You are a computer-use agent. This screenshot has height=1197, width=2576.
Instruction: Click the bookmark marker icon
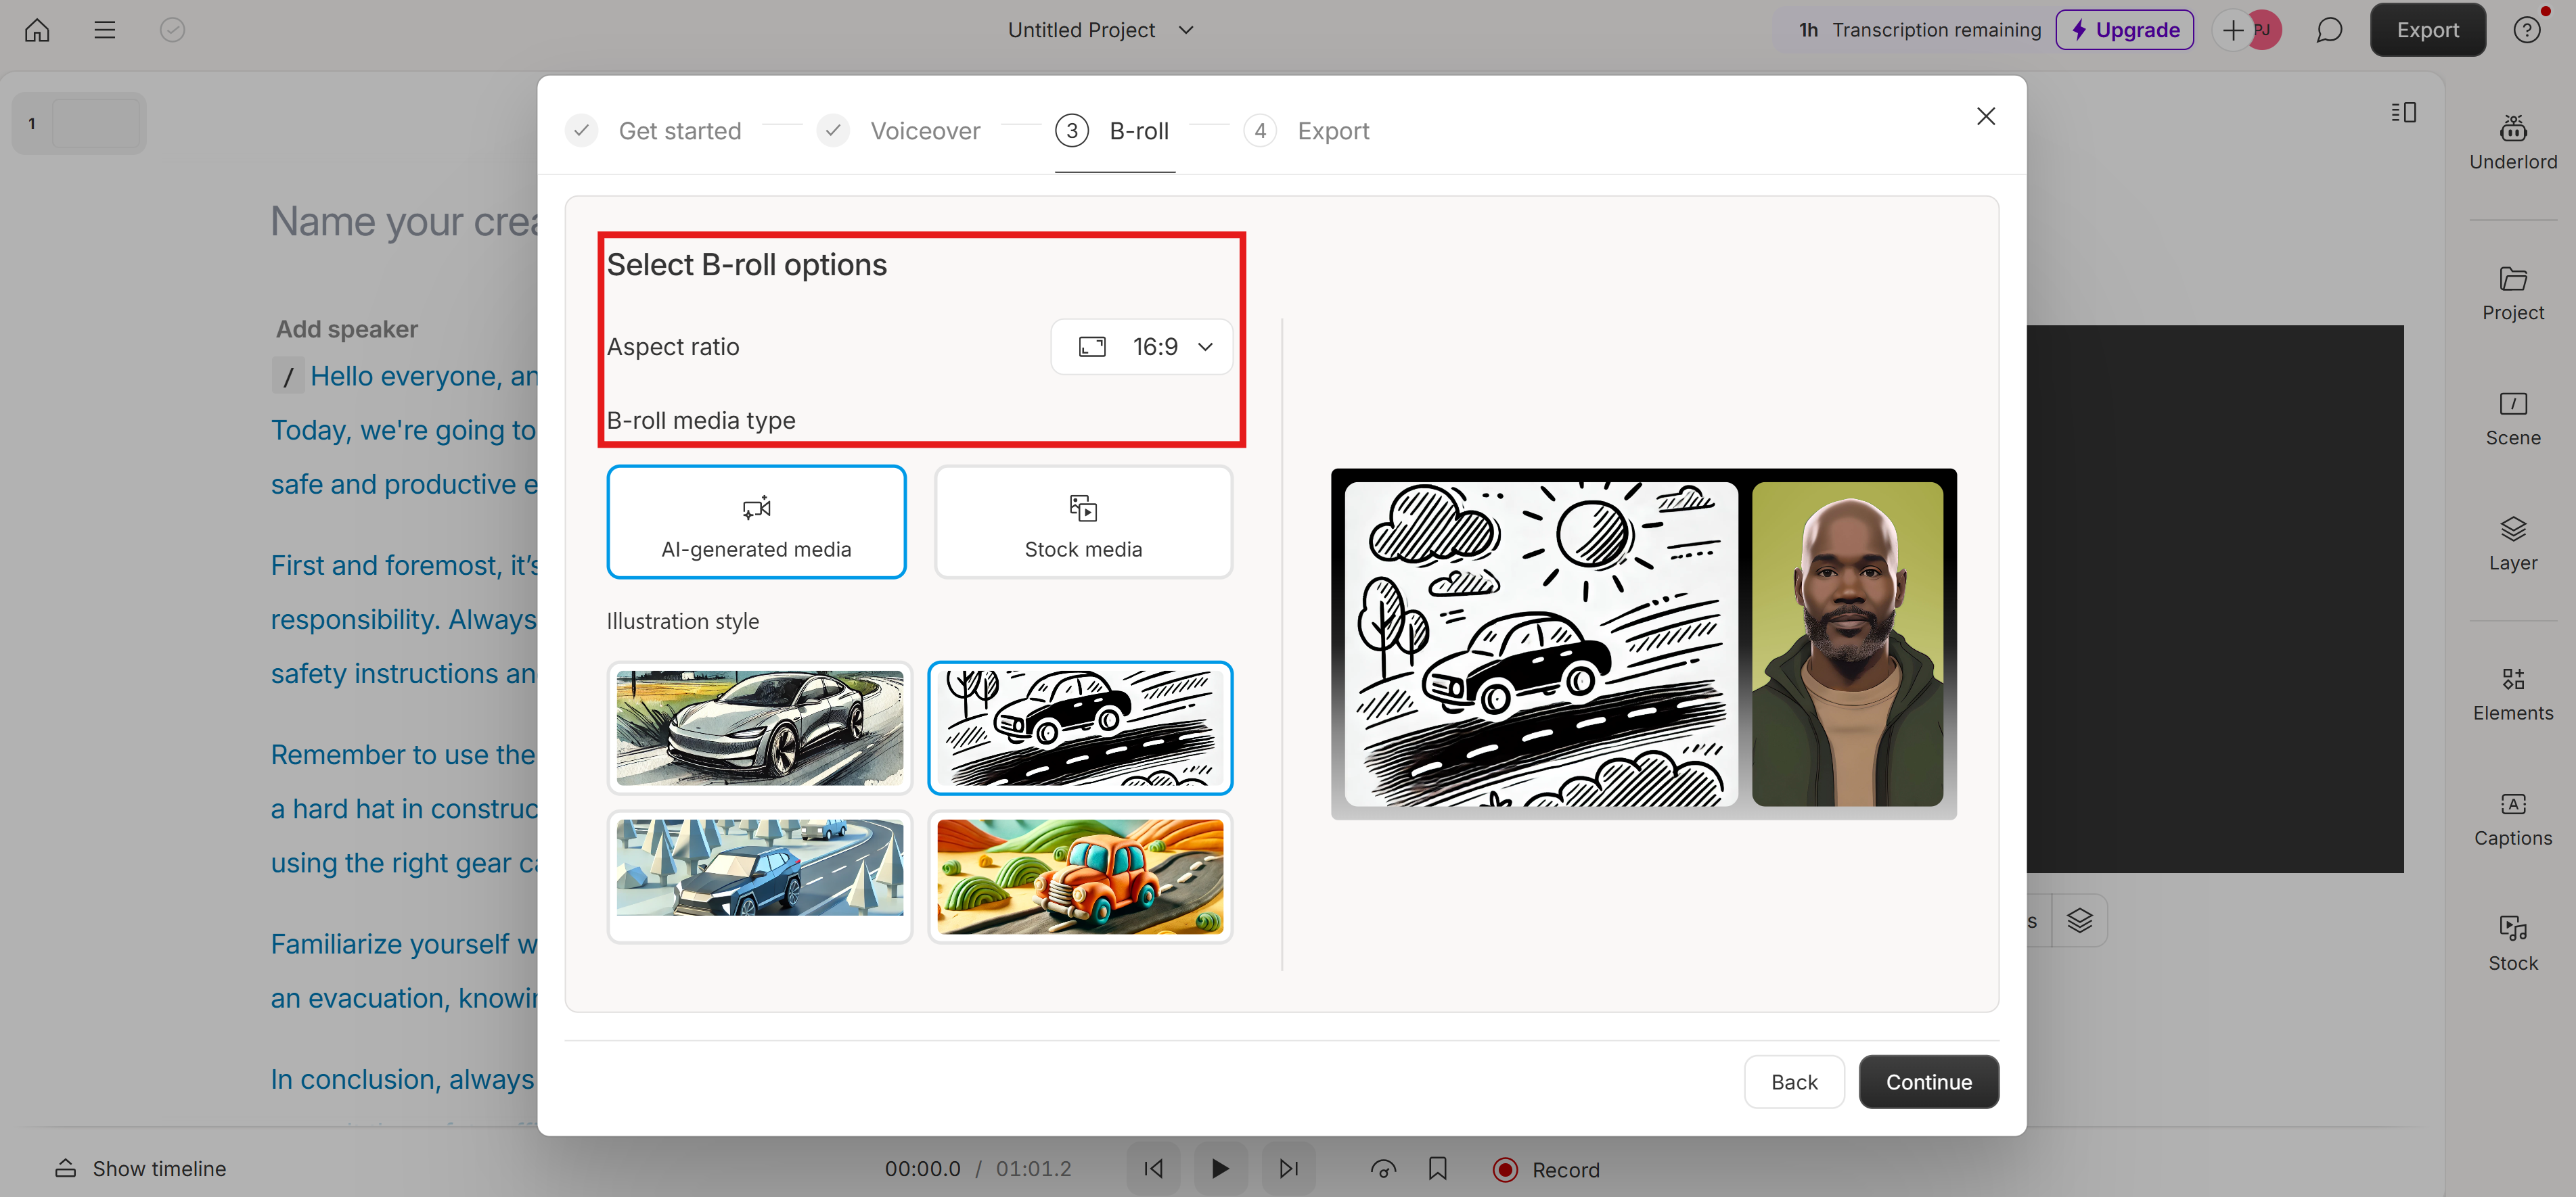pos(1437,1168)
